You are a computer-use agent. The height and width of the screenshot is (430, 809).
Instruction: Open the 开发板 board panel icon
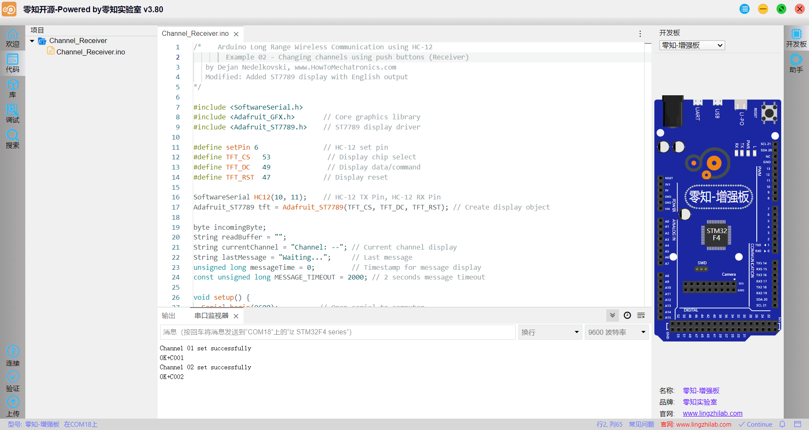[796, 38]
